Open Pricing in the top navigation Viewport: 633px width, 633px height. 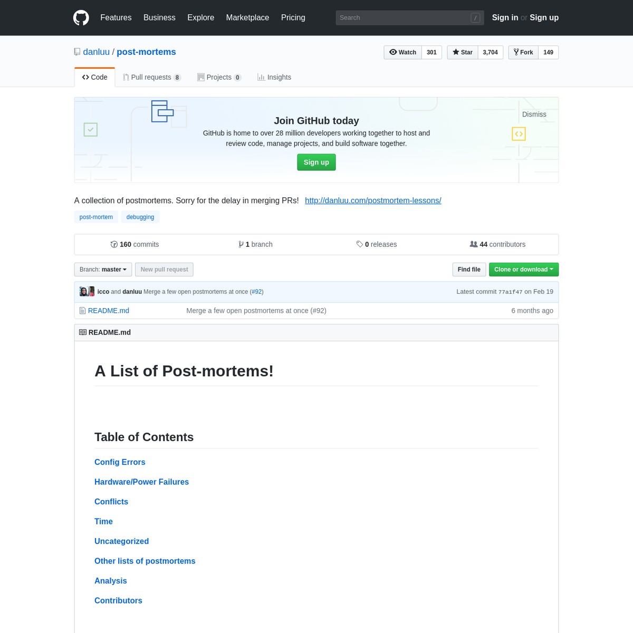coord(293,17)
